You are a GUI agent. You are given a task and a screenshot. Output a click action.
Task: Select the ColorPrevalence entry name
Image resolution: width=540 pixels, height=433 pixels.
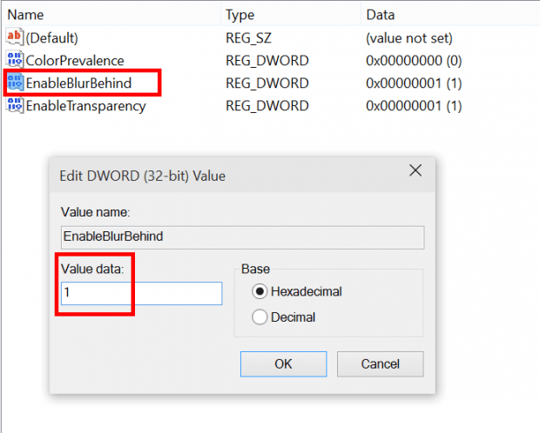click(75, 60)
